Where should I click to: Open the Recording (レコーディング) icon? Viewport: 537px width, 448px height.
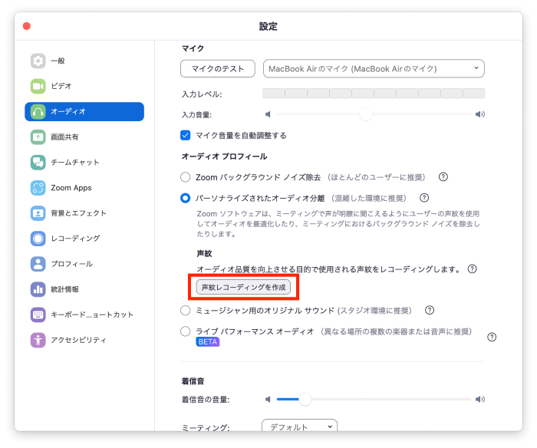click(x=38, y=238)
